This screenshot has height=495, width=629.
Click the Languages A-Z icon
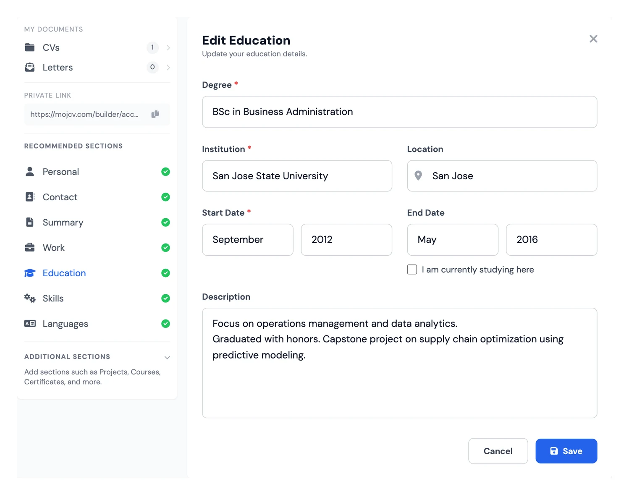pos(30,324)
